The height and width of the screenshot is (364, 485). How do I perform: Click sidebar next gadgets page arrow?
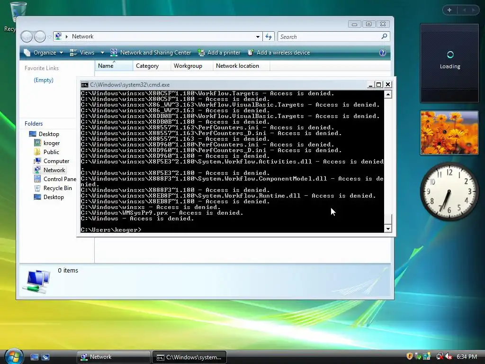click(x=473, y=10)
